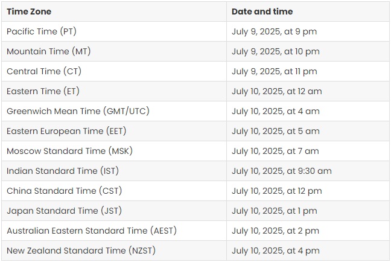Select the July 9, 2025, at 11 pm cell
The image size is (391, 262).
pos(308,71)
